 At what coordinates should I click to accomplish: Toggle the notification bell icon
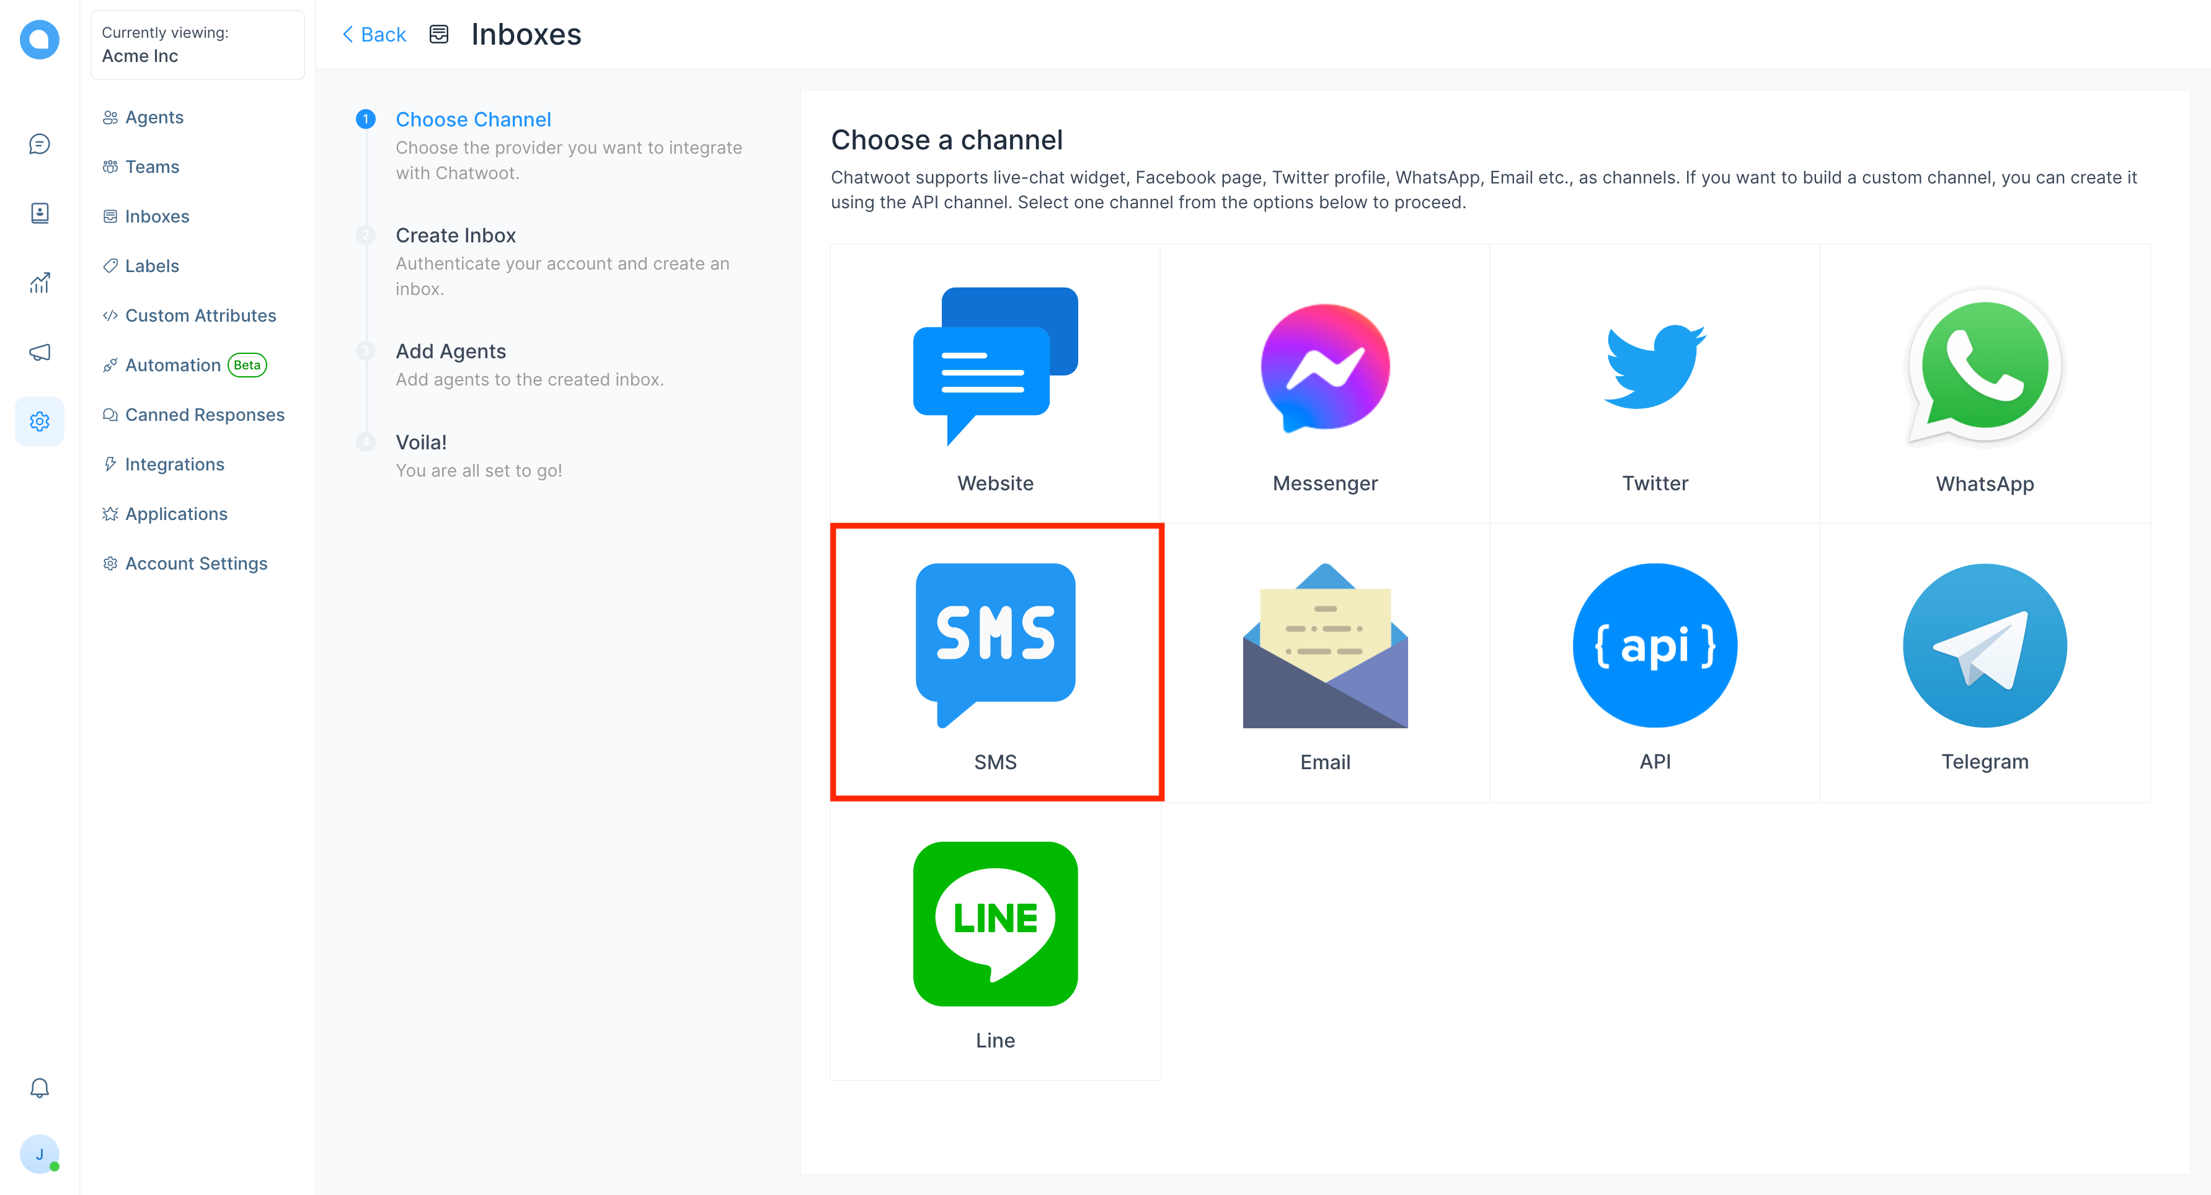[x=38, y=1088]
